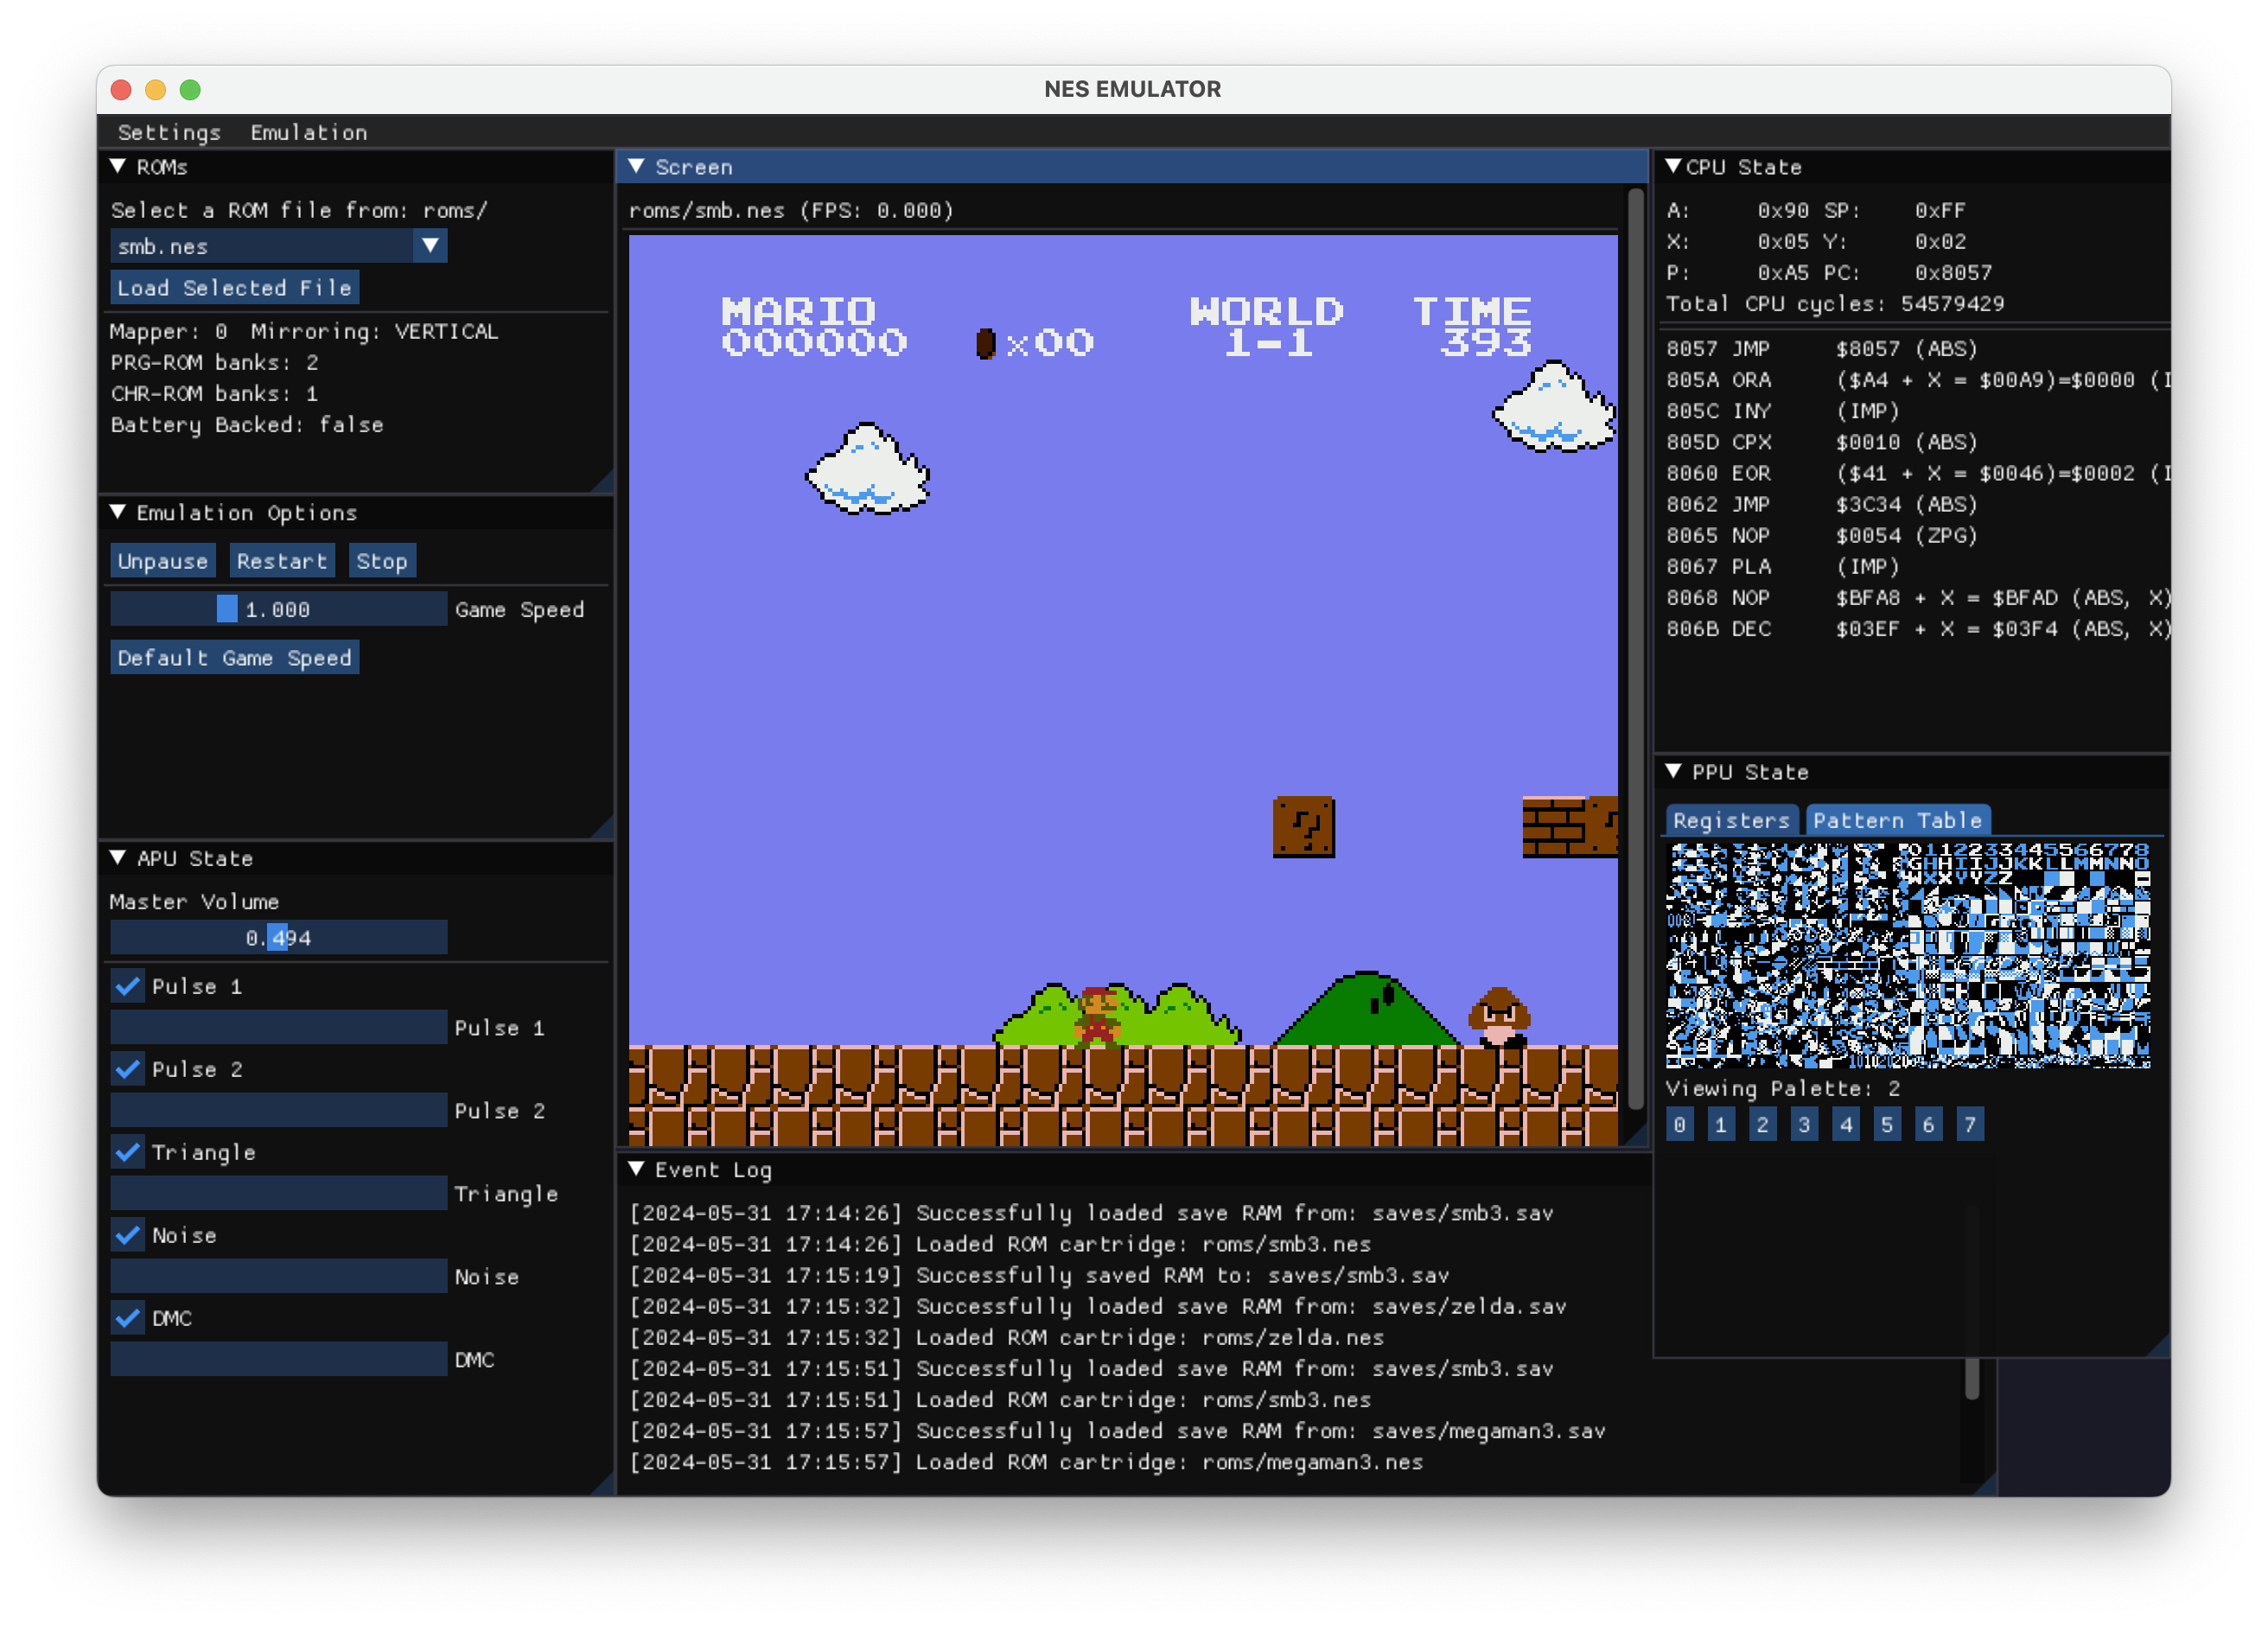Click the Pulse 2 waveform display
The height and width of the screenshot is (1625, 2268).
click(278, 1110)
